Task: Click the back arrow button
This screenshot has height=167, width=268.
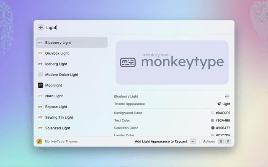Action: [x=41, y=28]
